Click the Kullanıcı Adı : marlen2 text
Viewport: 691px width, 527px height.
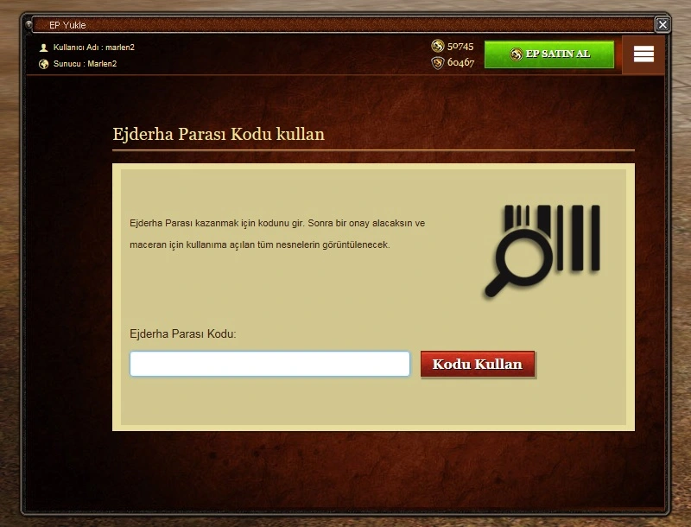94,48
